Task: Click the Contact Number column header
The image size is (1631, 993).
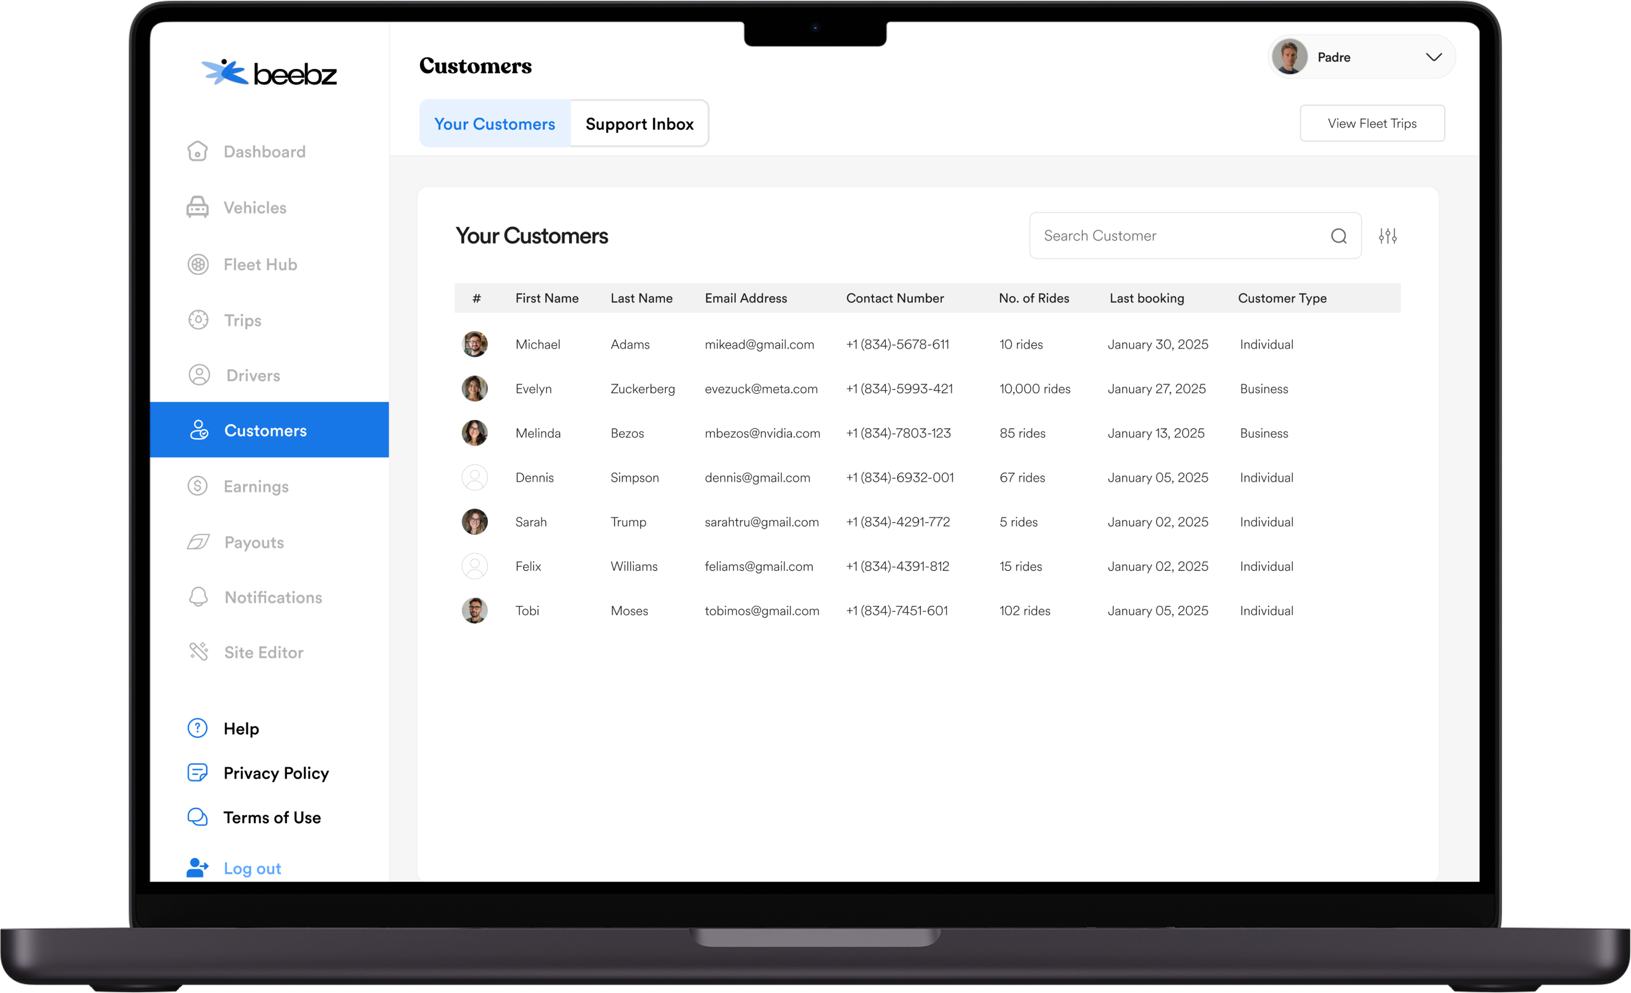Action: [895, 298]
